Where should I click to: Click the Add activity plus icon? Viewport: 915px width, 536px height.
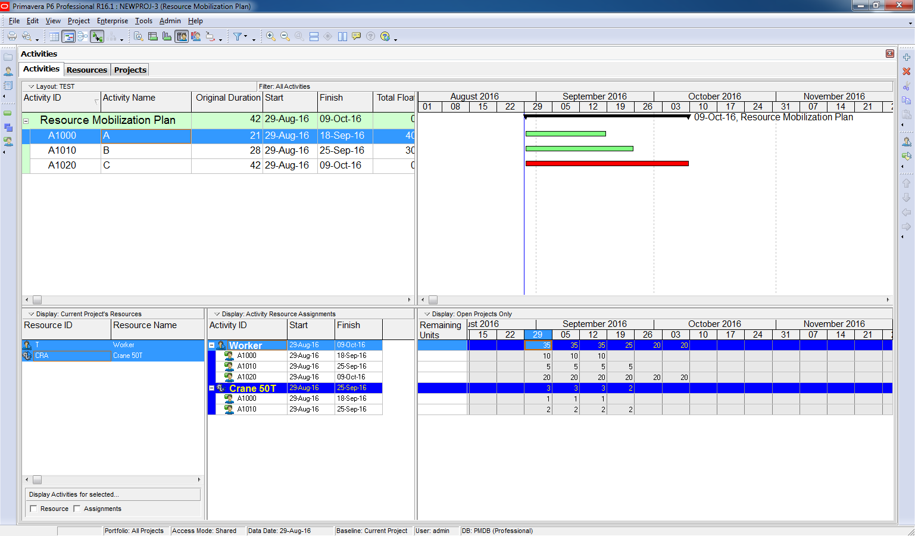[x=906, y=57]
